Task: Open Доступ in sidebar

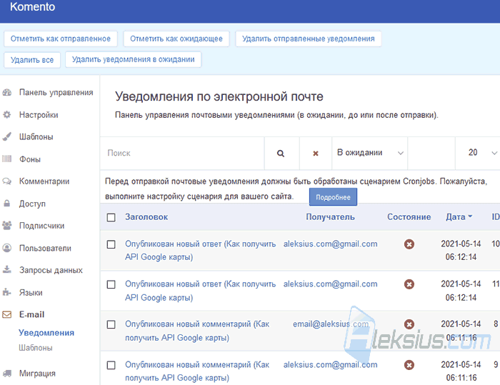Action: click(32, 204)
